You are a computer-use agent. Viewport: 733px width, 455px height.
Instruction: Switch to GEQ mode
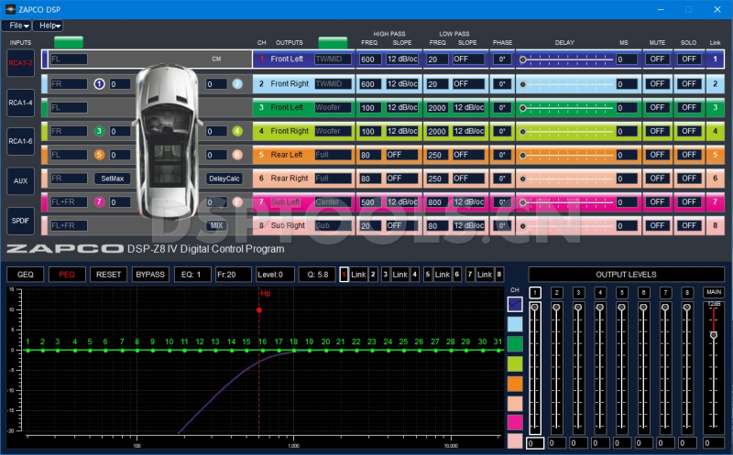(26, 275)
